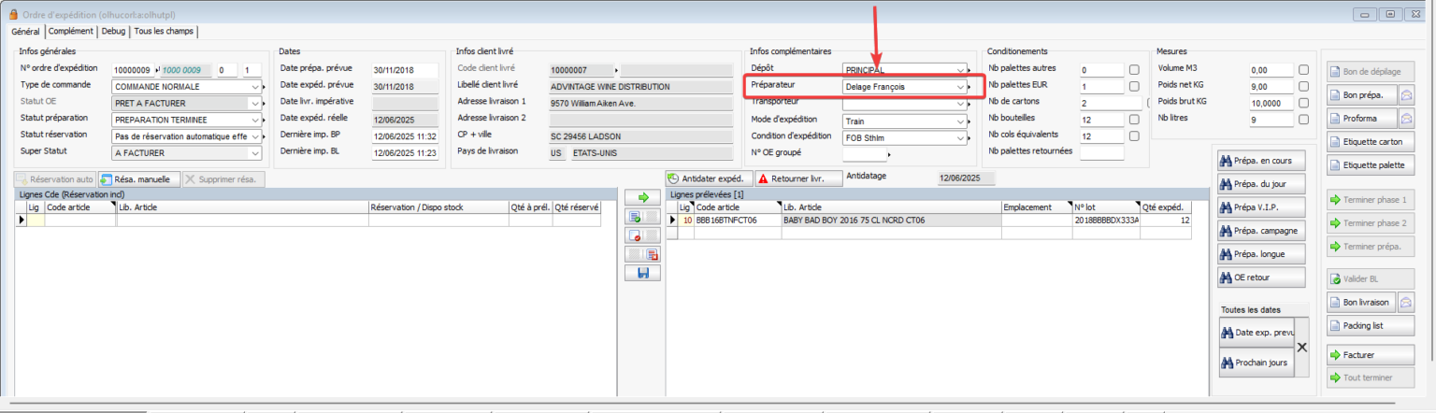Click the X next to Toutes les dates
The height and width of the screenshot is (413, 1436).
pos(1303,347)
